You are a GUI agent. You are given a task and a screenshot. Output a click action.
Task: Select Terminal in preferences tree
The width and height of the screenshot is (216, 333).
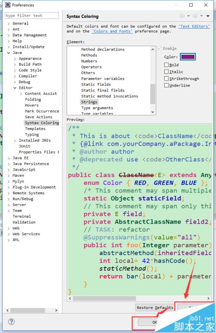coord(22,216)
